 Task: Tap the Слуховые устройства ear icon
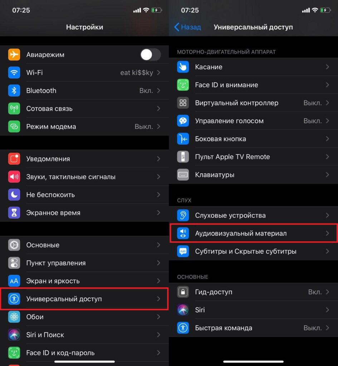pyautogui.click(x=183, y=215)
